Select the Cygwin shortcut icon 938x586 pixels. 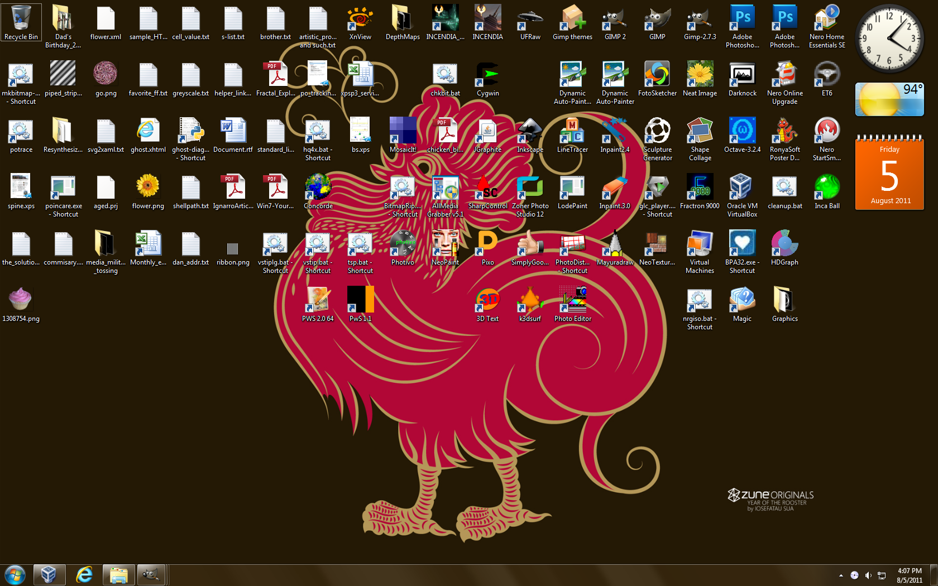click(487, 79)
